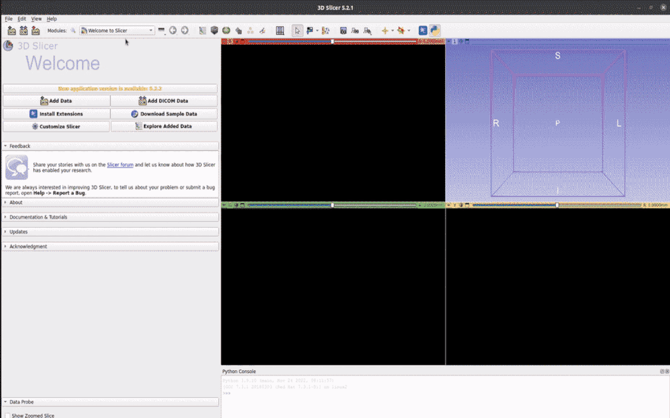Activate window/level adjust mouse mode
The width and height of the screenshot is (670, 418).
(326, 30)
